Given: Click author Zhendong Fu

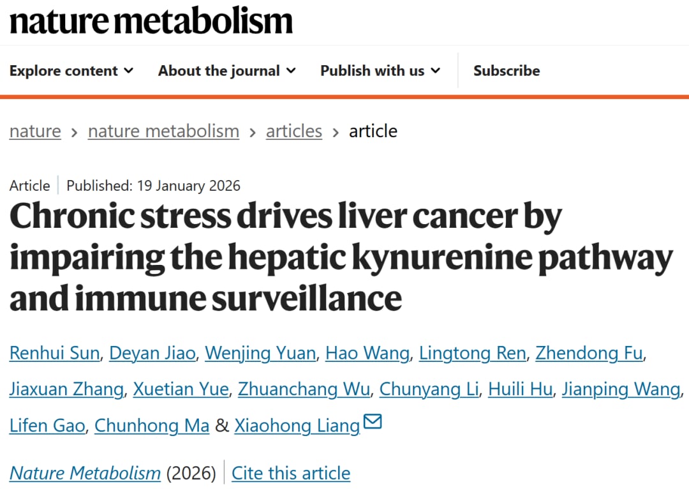Looking at the screenshot, I should pos(589,353).
